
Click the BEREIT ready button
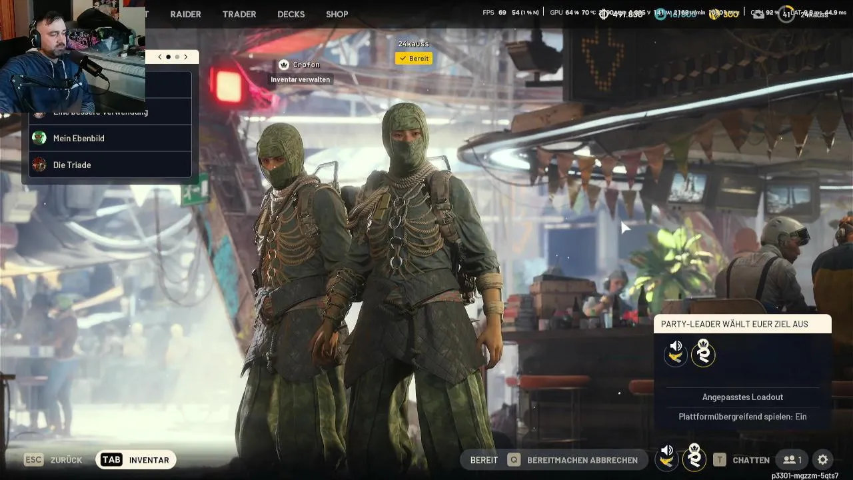tap(484, 460)
